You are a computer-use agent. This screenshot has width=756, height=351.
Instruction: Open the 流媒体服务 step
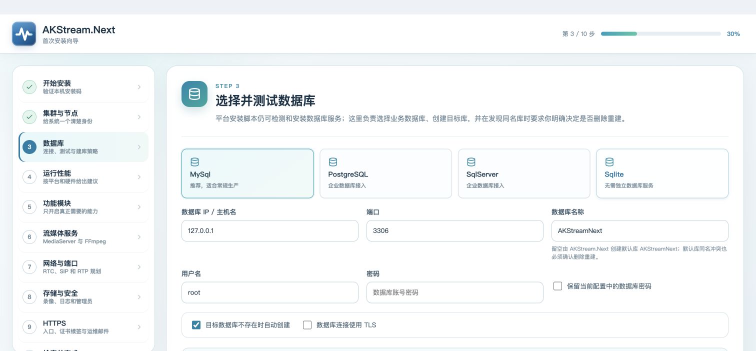(x=83, y=237)
